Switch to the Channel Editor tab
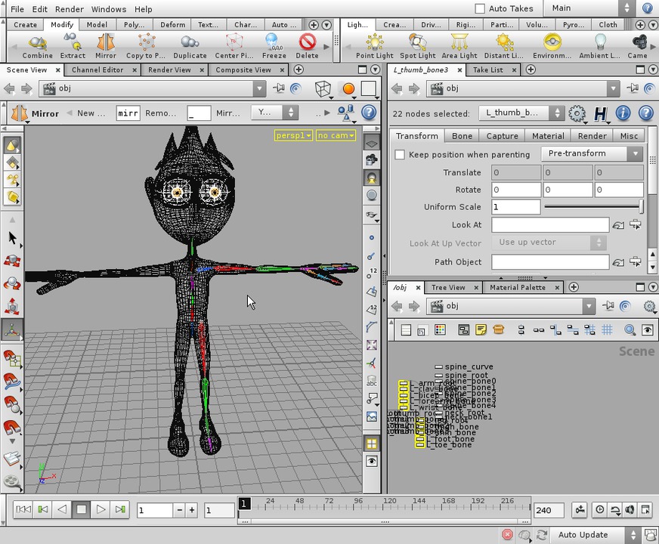 (x=97, y=70)
